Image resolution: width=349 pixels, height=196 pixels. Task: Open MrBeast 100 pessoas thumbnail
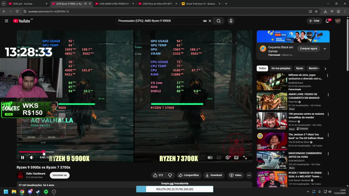click(272, 121)
